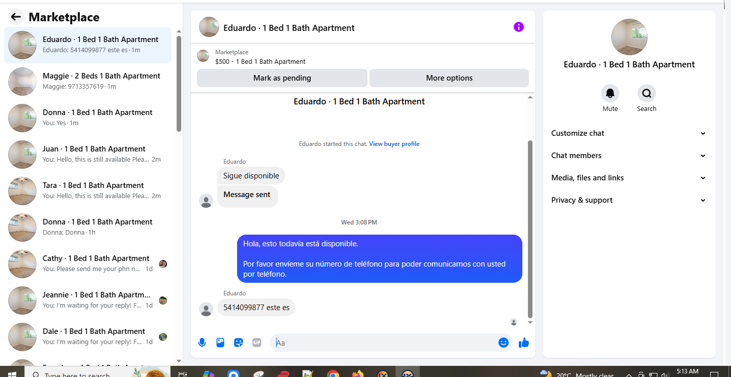
Task: Record a voice clip with the microphone icon
Action: 202,343
